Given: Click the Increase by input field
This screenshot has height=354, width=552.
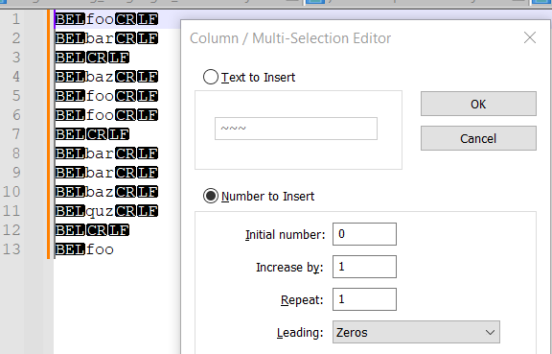Looking at the screenshot, I should click(x=364, y=267).
